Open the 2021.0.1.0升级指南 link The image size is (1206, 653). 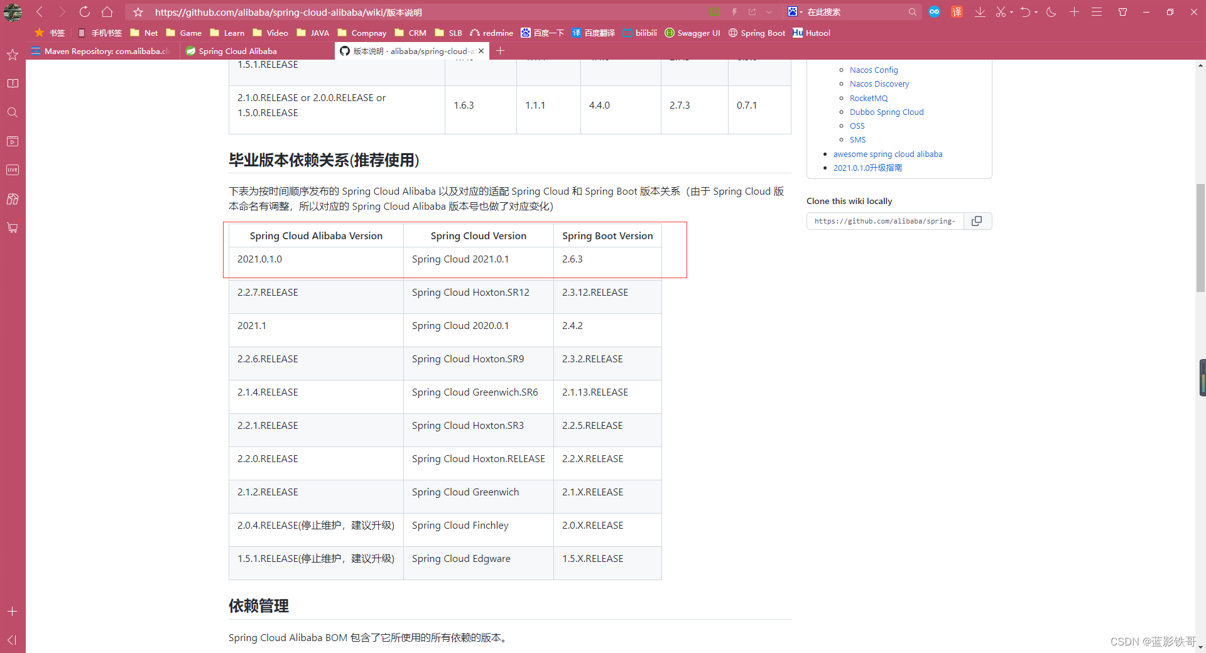(x=867, y=168)
